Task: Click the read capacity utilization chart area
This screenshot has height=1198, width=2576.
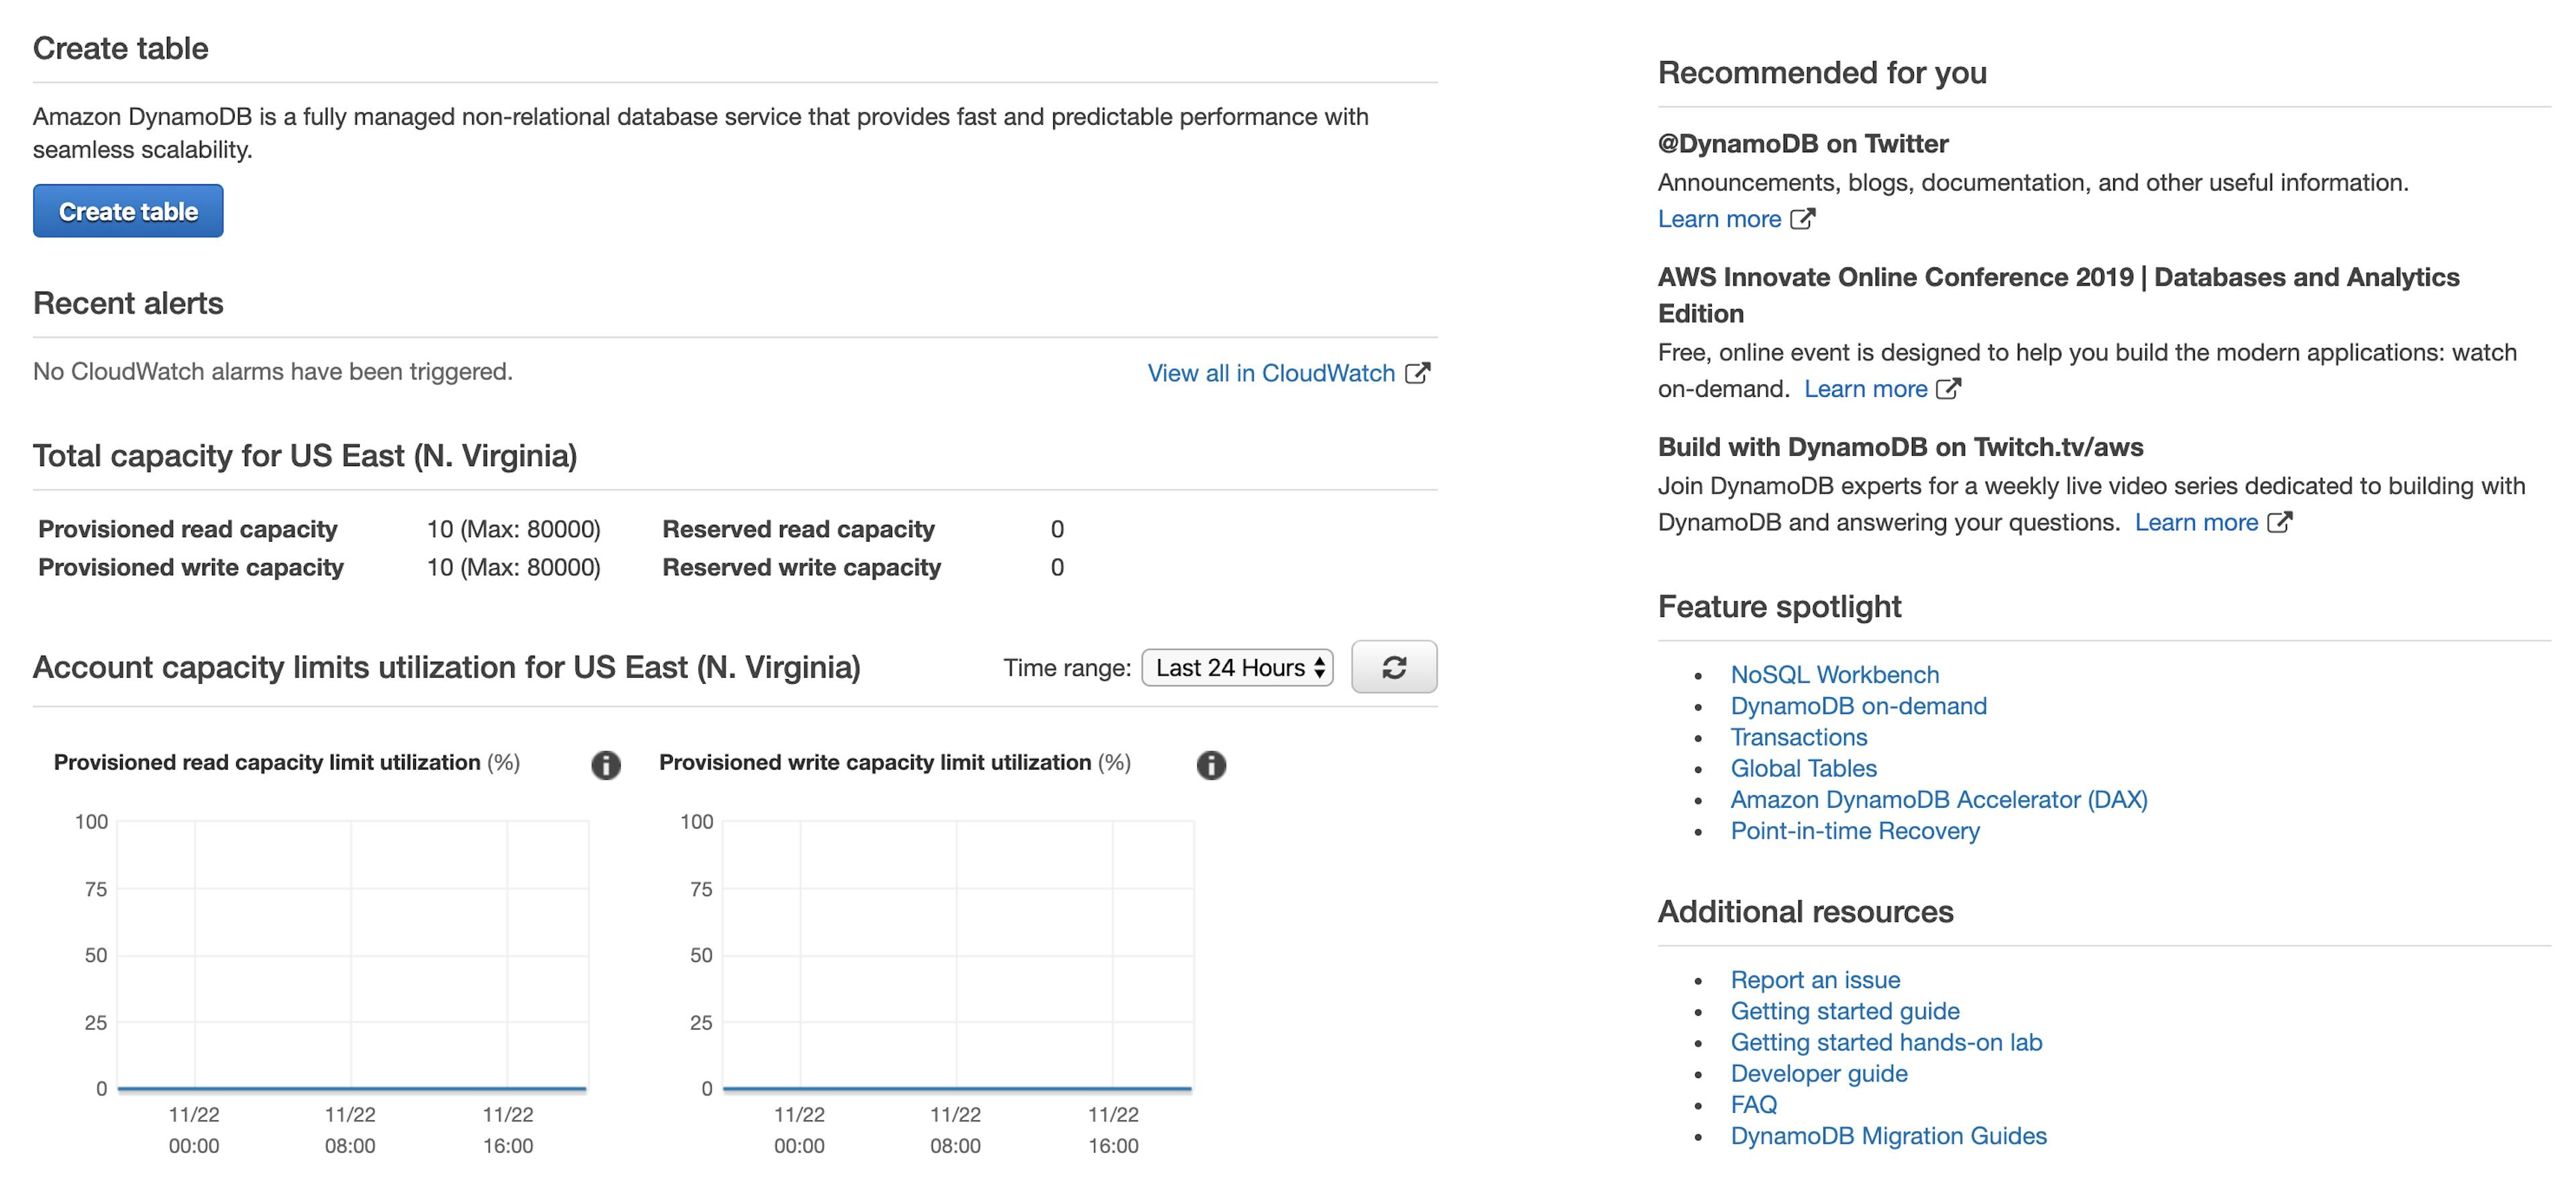Action: tap(352, 954)
